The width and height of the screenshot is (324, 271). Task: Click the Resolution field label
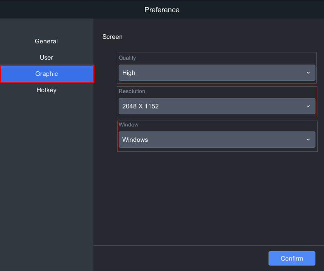coord(132,91)
